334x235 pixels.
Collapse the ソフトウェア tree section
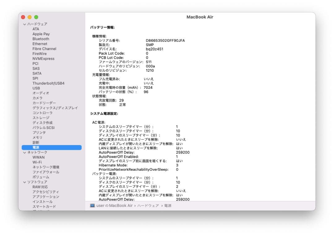[x=24, y=182]
